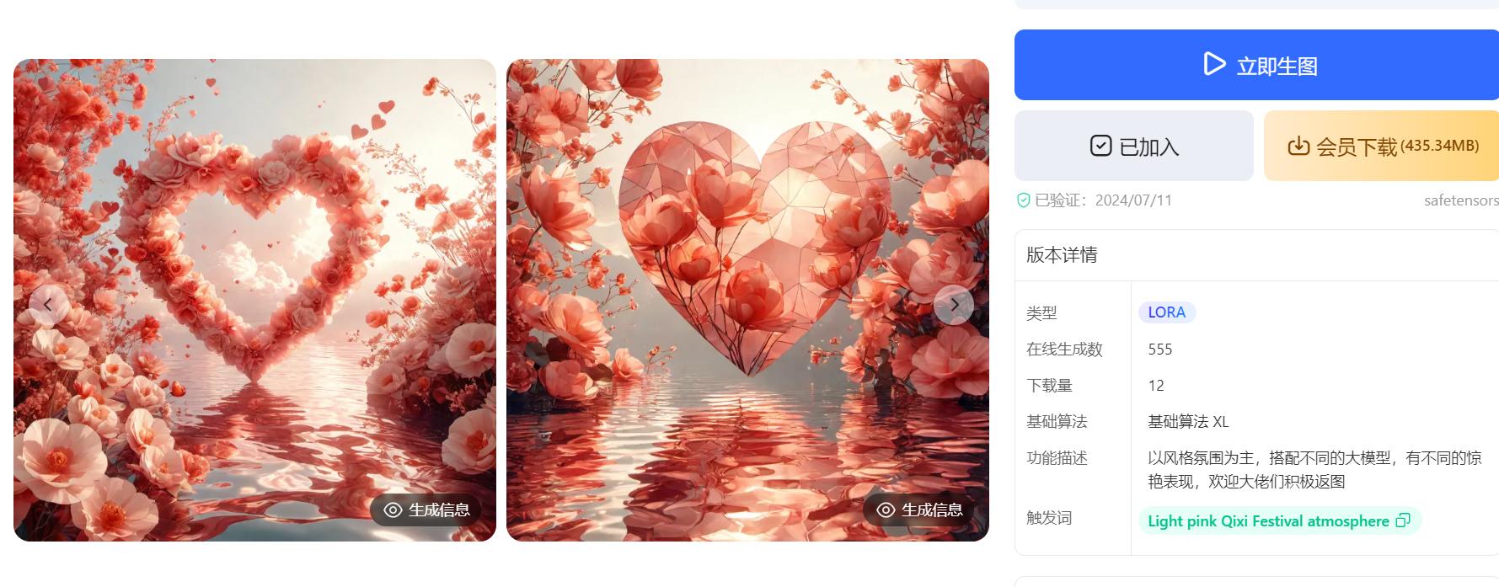Download the model via 会员下载 button
This screenshot has width=1499, height=587.
coord(1381,146)
